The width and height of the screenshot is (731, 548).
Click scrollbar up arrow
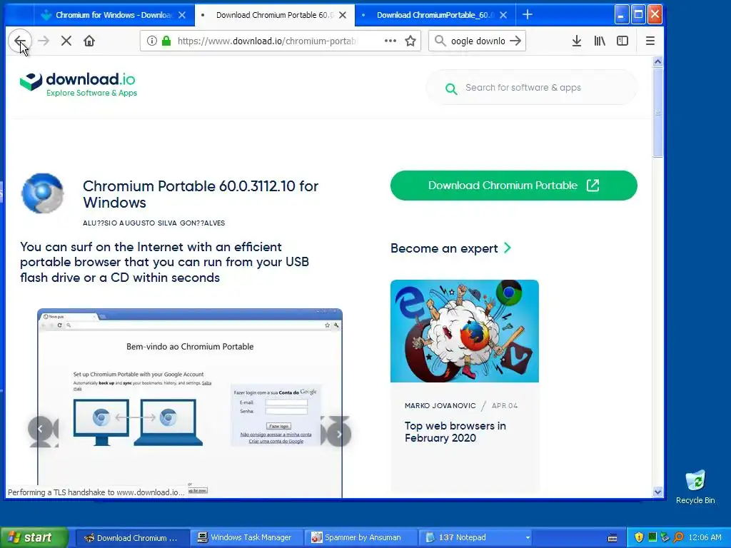point(657,61)
